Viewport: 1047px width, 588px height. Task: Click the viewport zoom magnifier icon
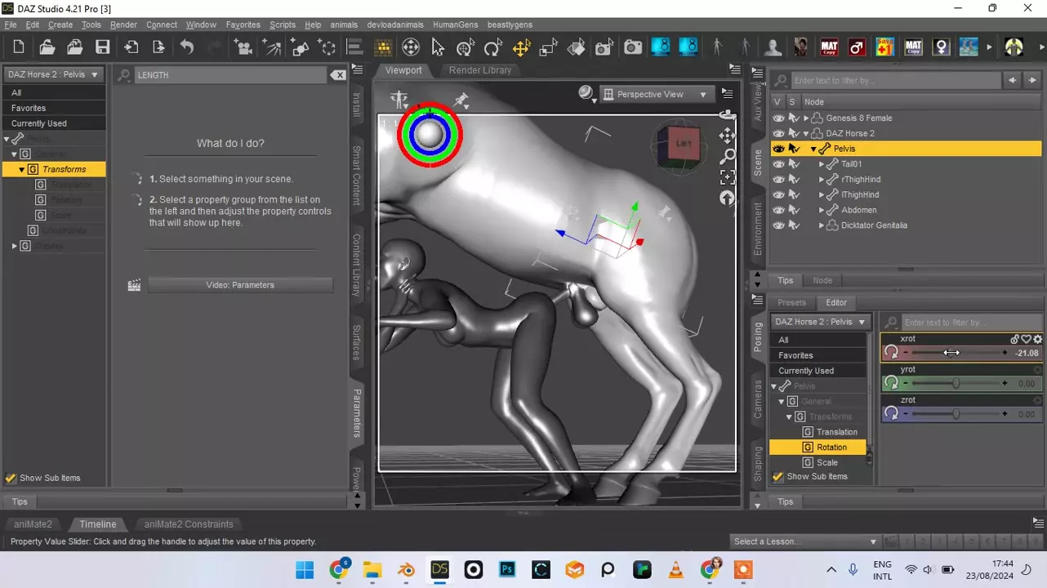click(727, 156)
